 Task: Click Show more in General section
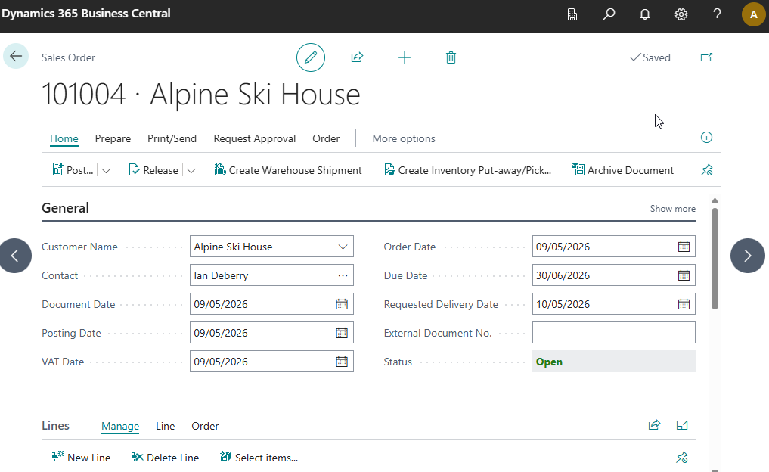(672, 209)
